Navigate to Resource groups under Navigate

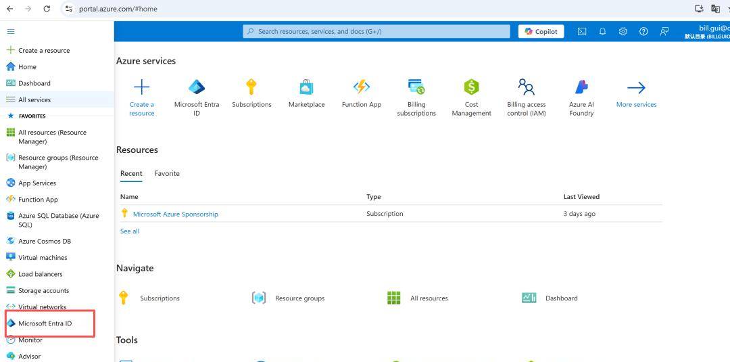[x=288, y=298]
